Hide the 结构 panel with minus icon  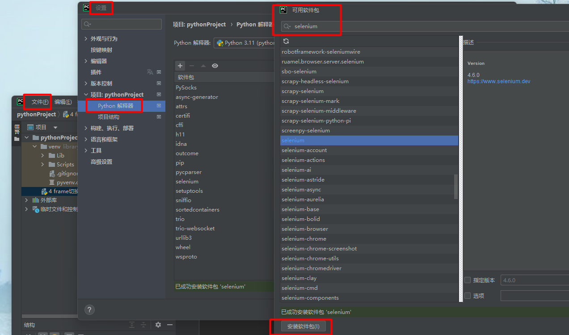169,325
